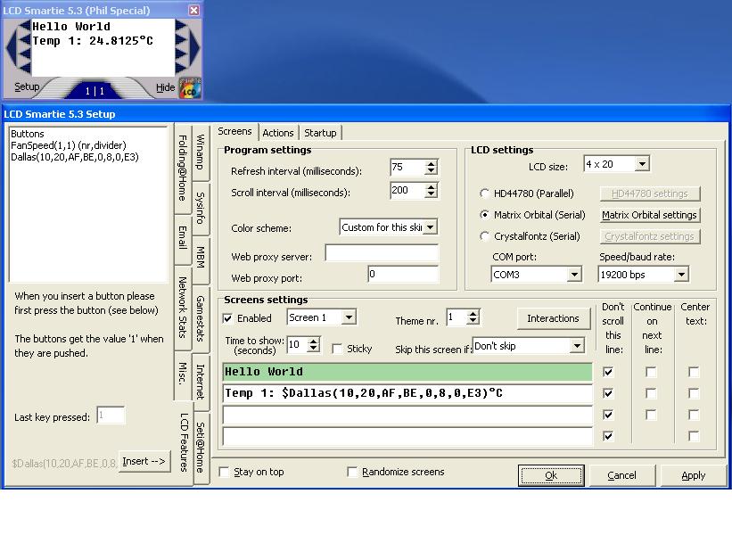Increase Time to show seconds with the up arrow

314,342
